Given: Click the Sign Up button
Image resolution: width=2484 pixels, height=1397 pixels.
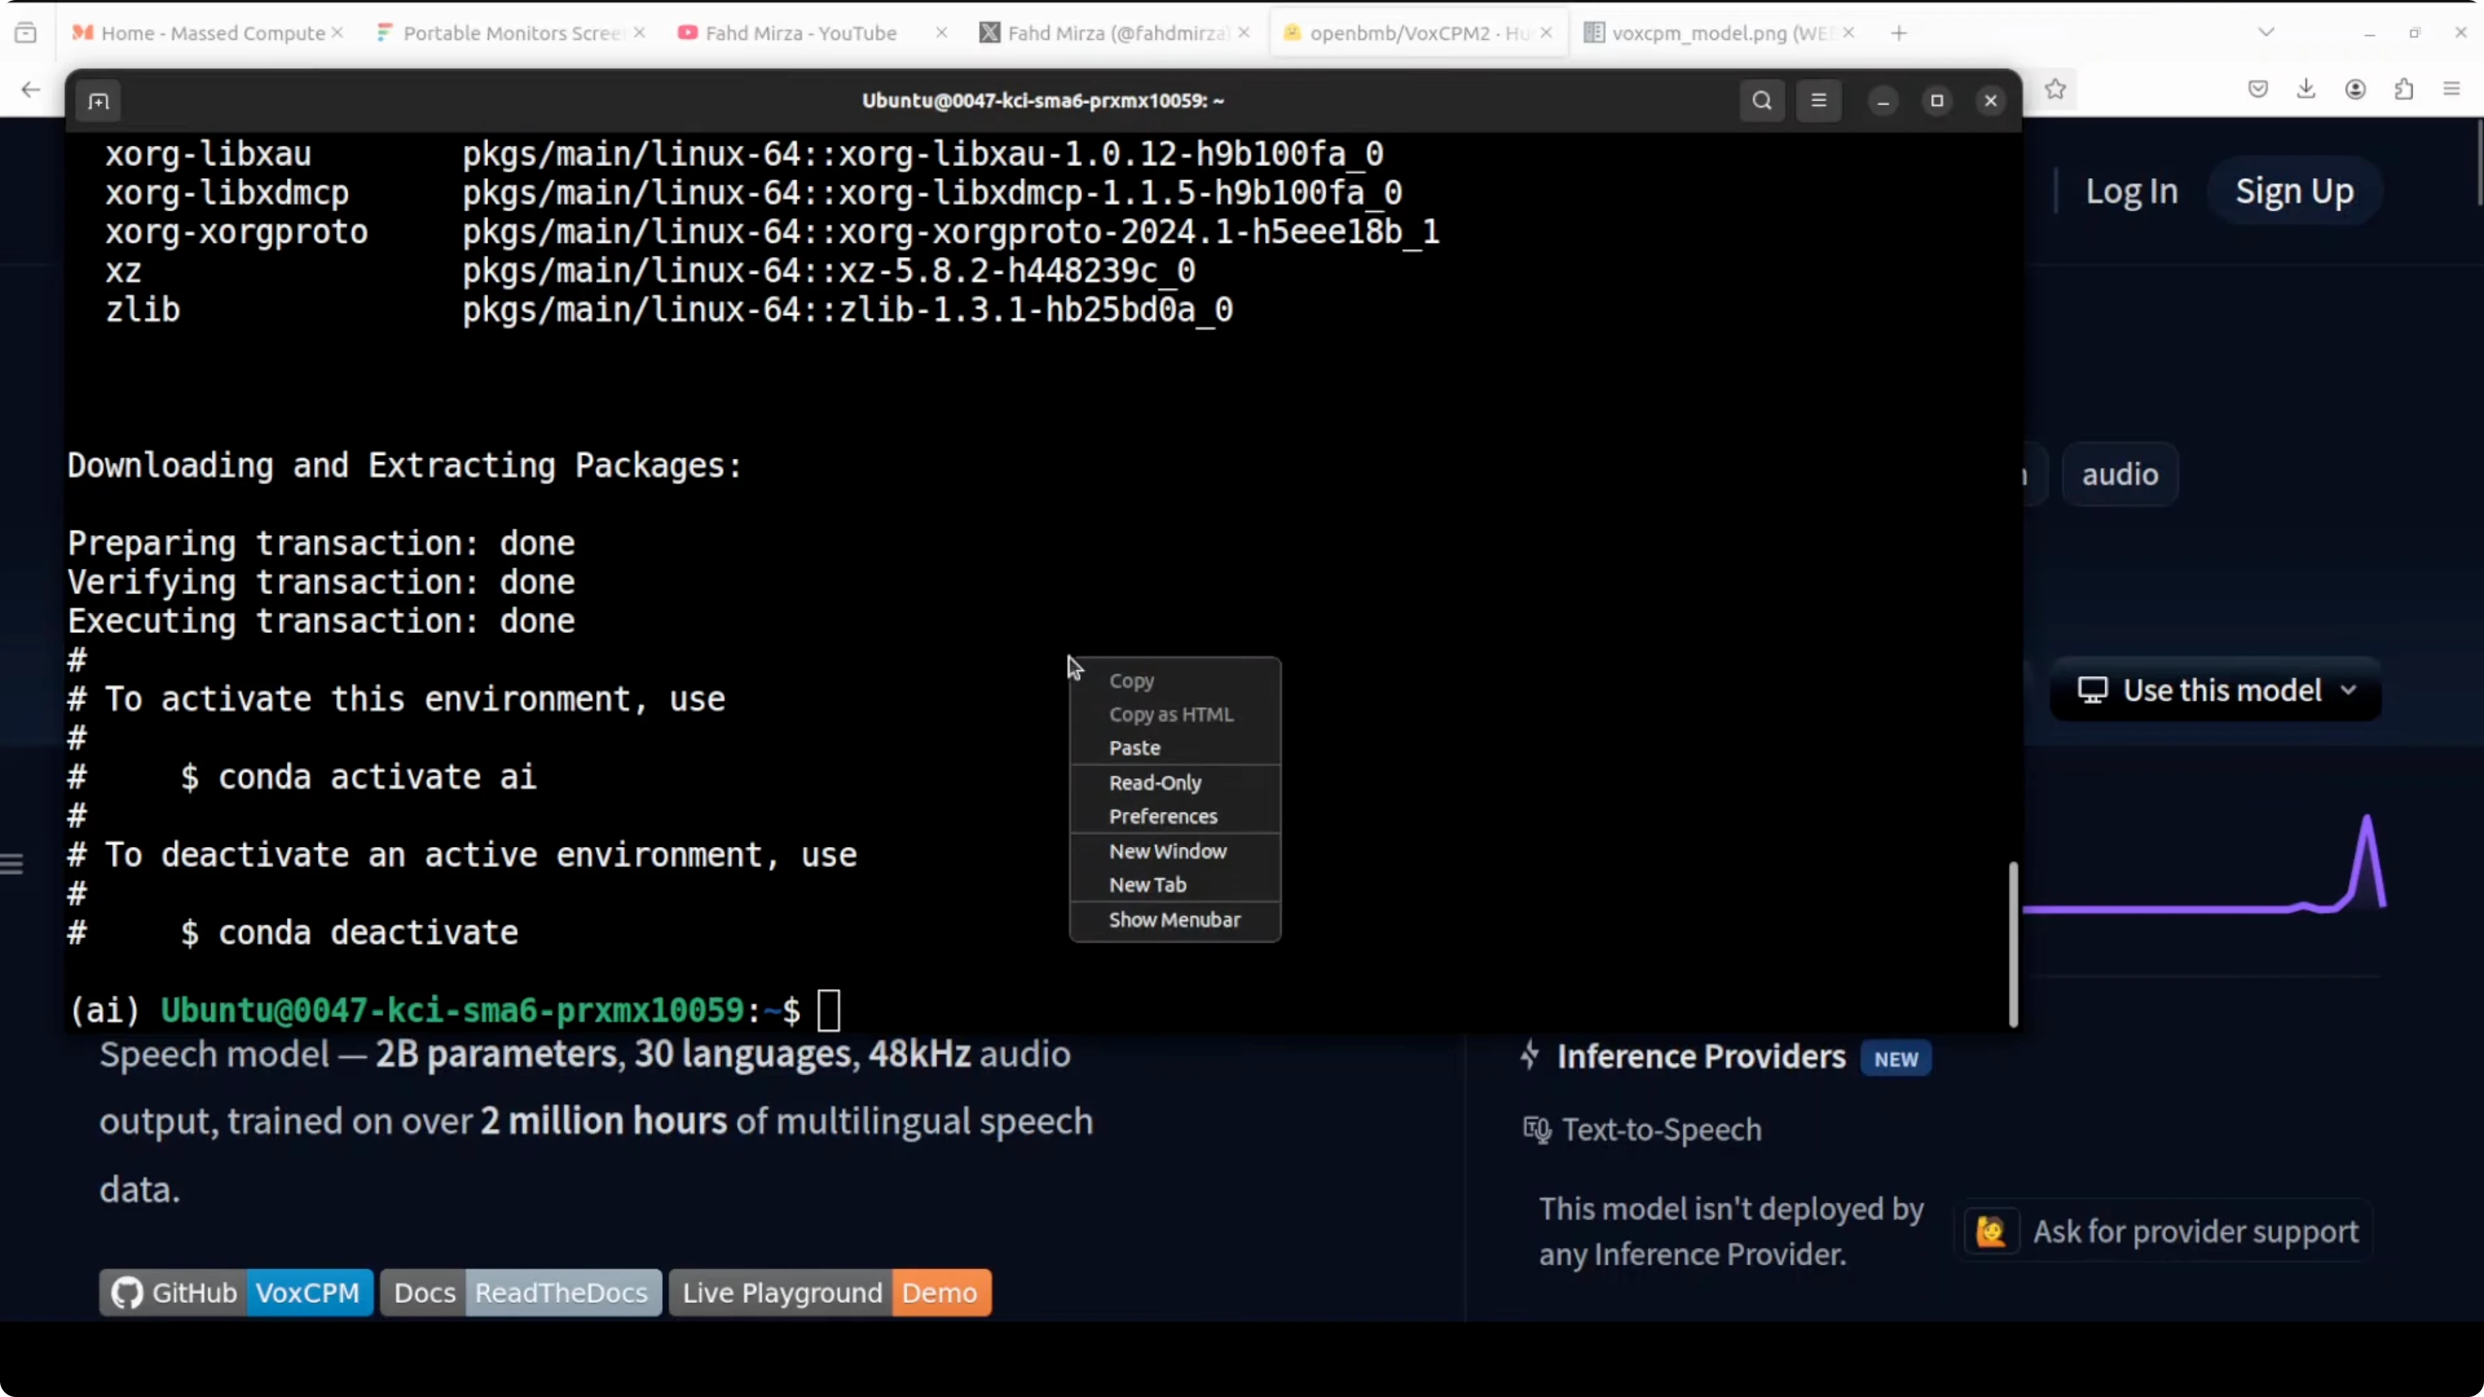Looking at the screenshot, I should [2294, 191].
